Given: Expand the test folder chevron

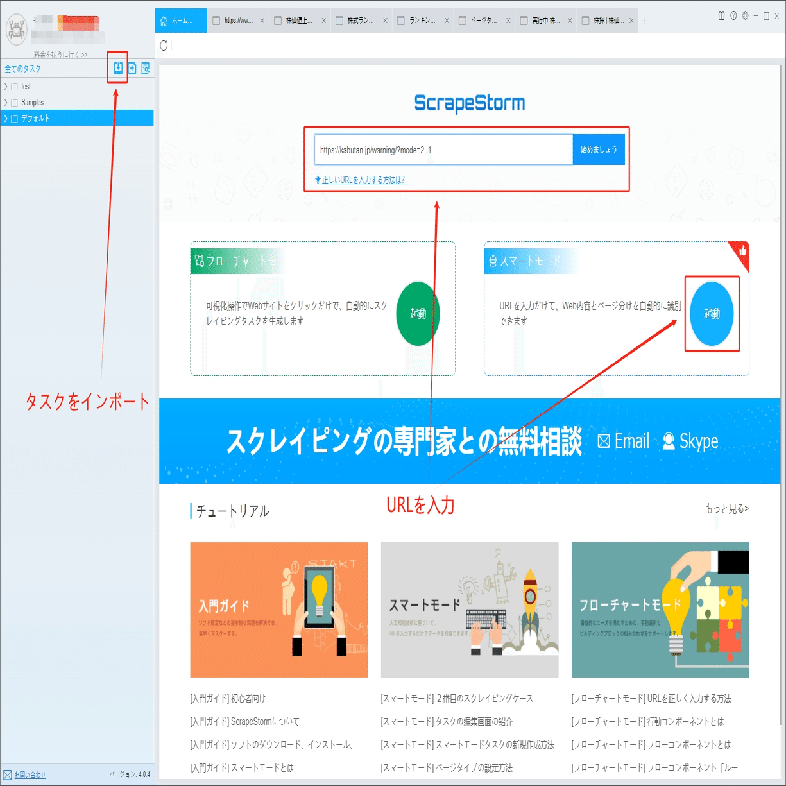Looking at the screenshot, I should pos(6,86).
